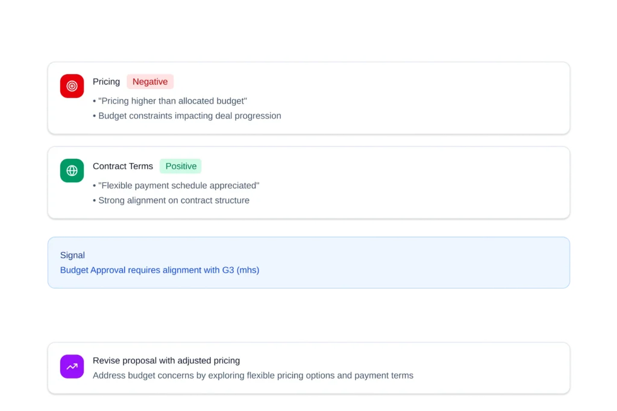Toggle the Negative sentiment badge on Pricing
The width and height of the screenshot is (617, 411).
tap(149, 81)
